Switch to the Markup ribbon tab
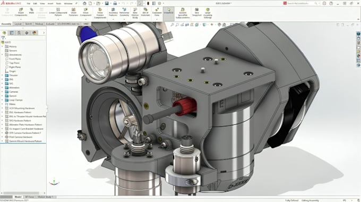 tap(39, 24)
